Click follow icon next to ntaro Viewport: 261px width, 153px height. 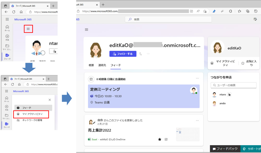(229, 95)
